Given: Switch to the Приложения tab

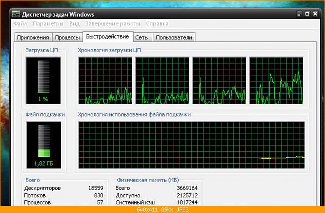Looking at the screenshot, I should [x=33, y=37].
